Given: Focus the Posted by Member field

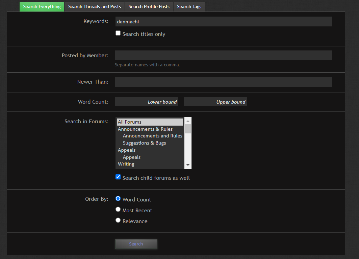Looking at the screenshot, I should pyautogui.click(x=223, y=56).
